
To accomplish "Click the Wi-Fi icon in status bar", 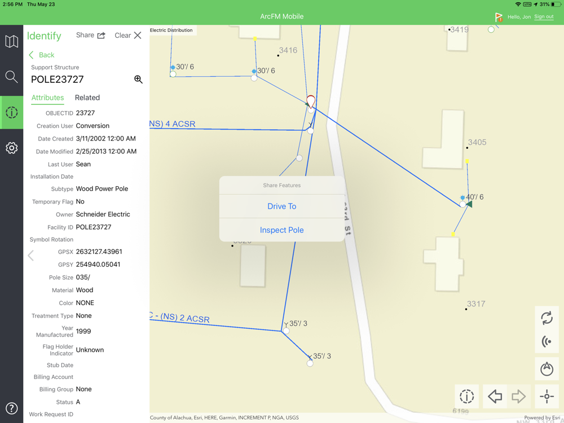I will tap(518, 5).
